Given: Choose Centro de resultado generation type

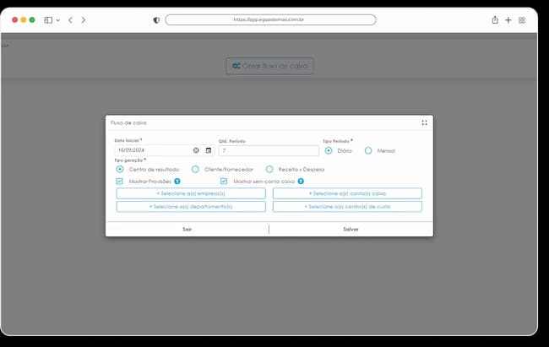Looking at the screenshot, I should point(120,169).
